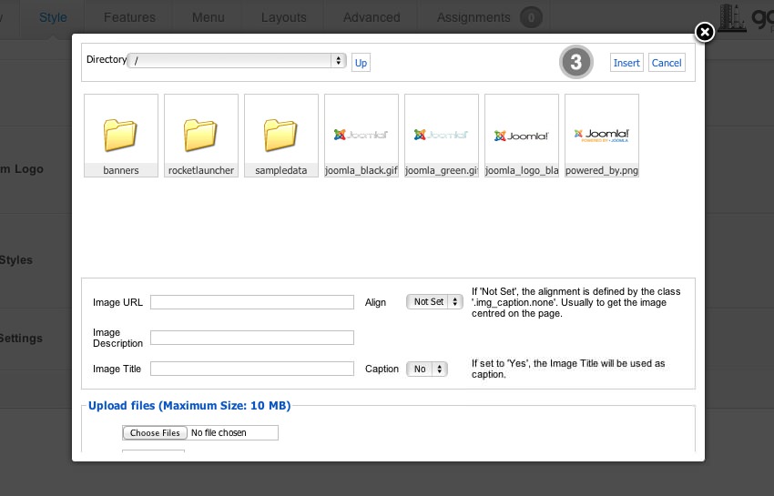The height and width of the screenshot is (496, 774).
Task: Focus the Image URL text field
Action: point(251,302)
